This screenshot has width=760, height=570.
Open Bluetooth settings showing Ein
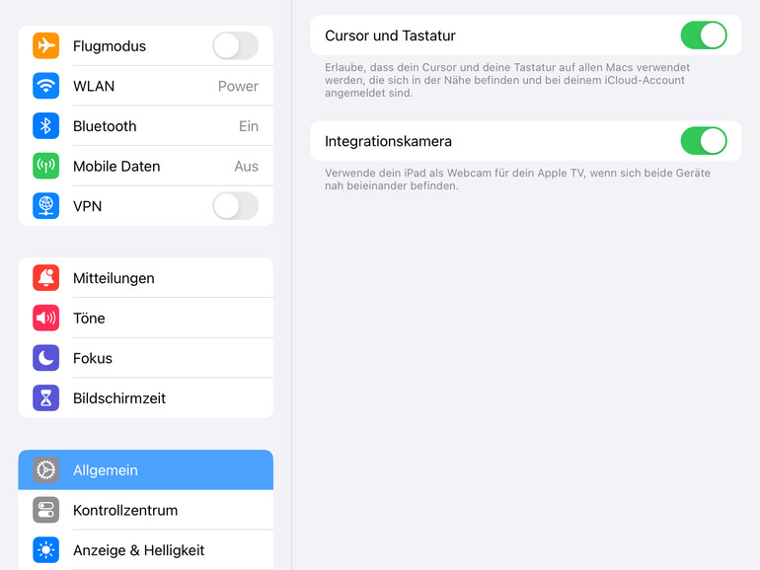[x=158, y=126]
